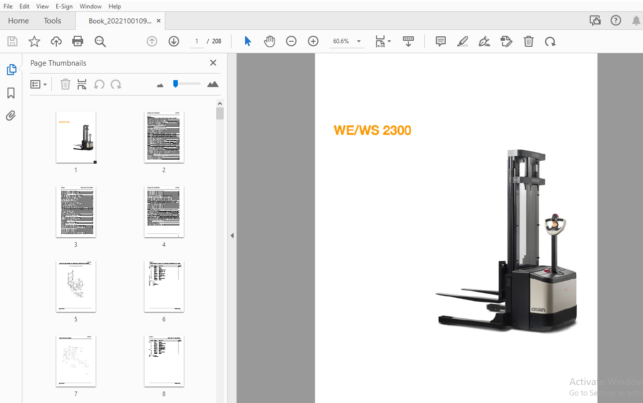Add a comment sticky note

pos(441,41)
